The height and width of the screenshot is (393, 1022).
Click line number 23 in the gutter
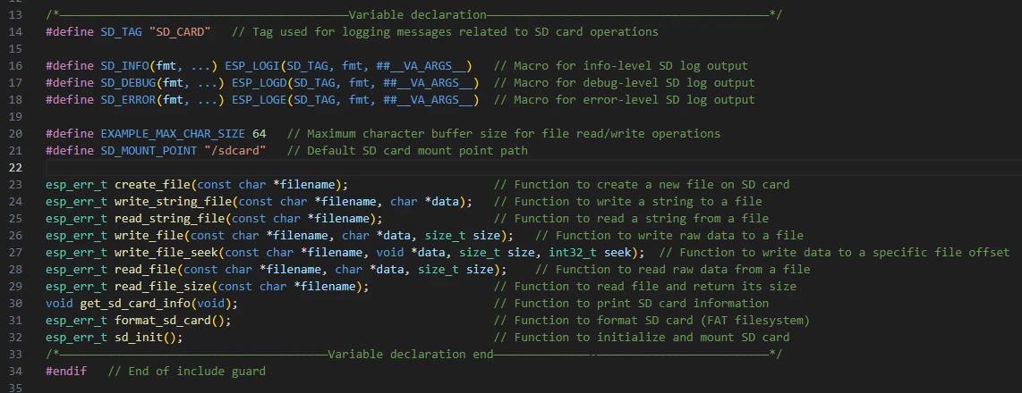pos(14,185)
